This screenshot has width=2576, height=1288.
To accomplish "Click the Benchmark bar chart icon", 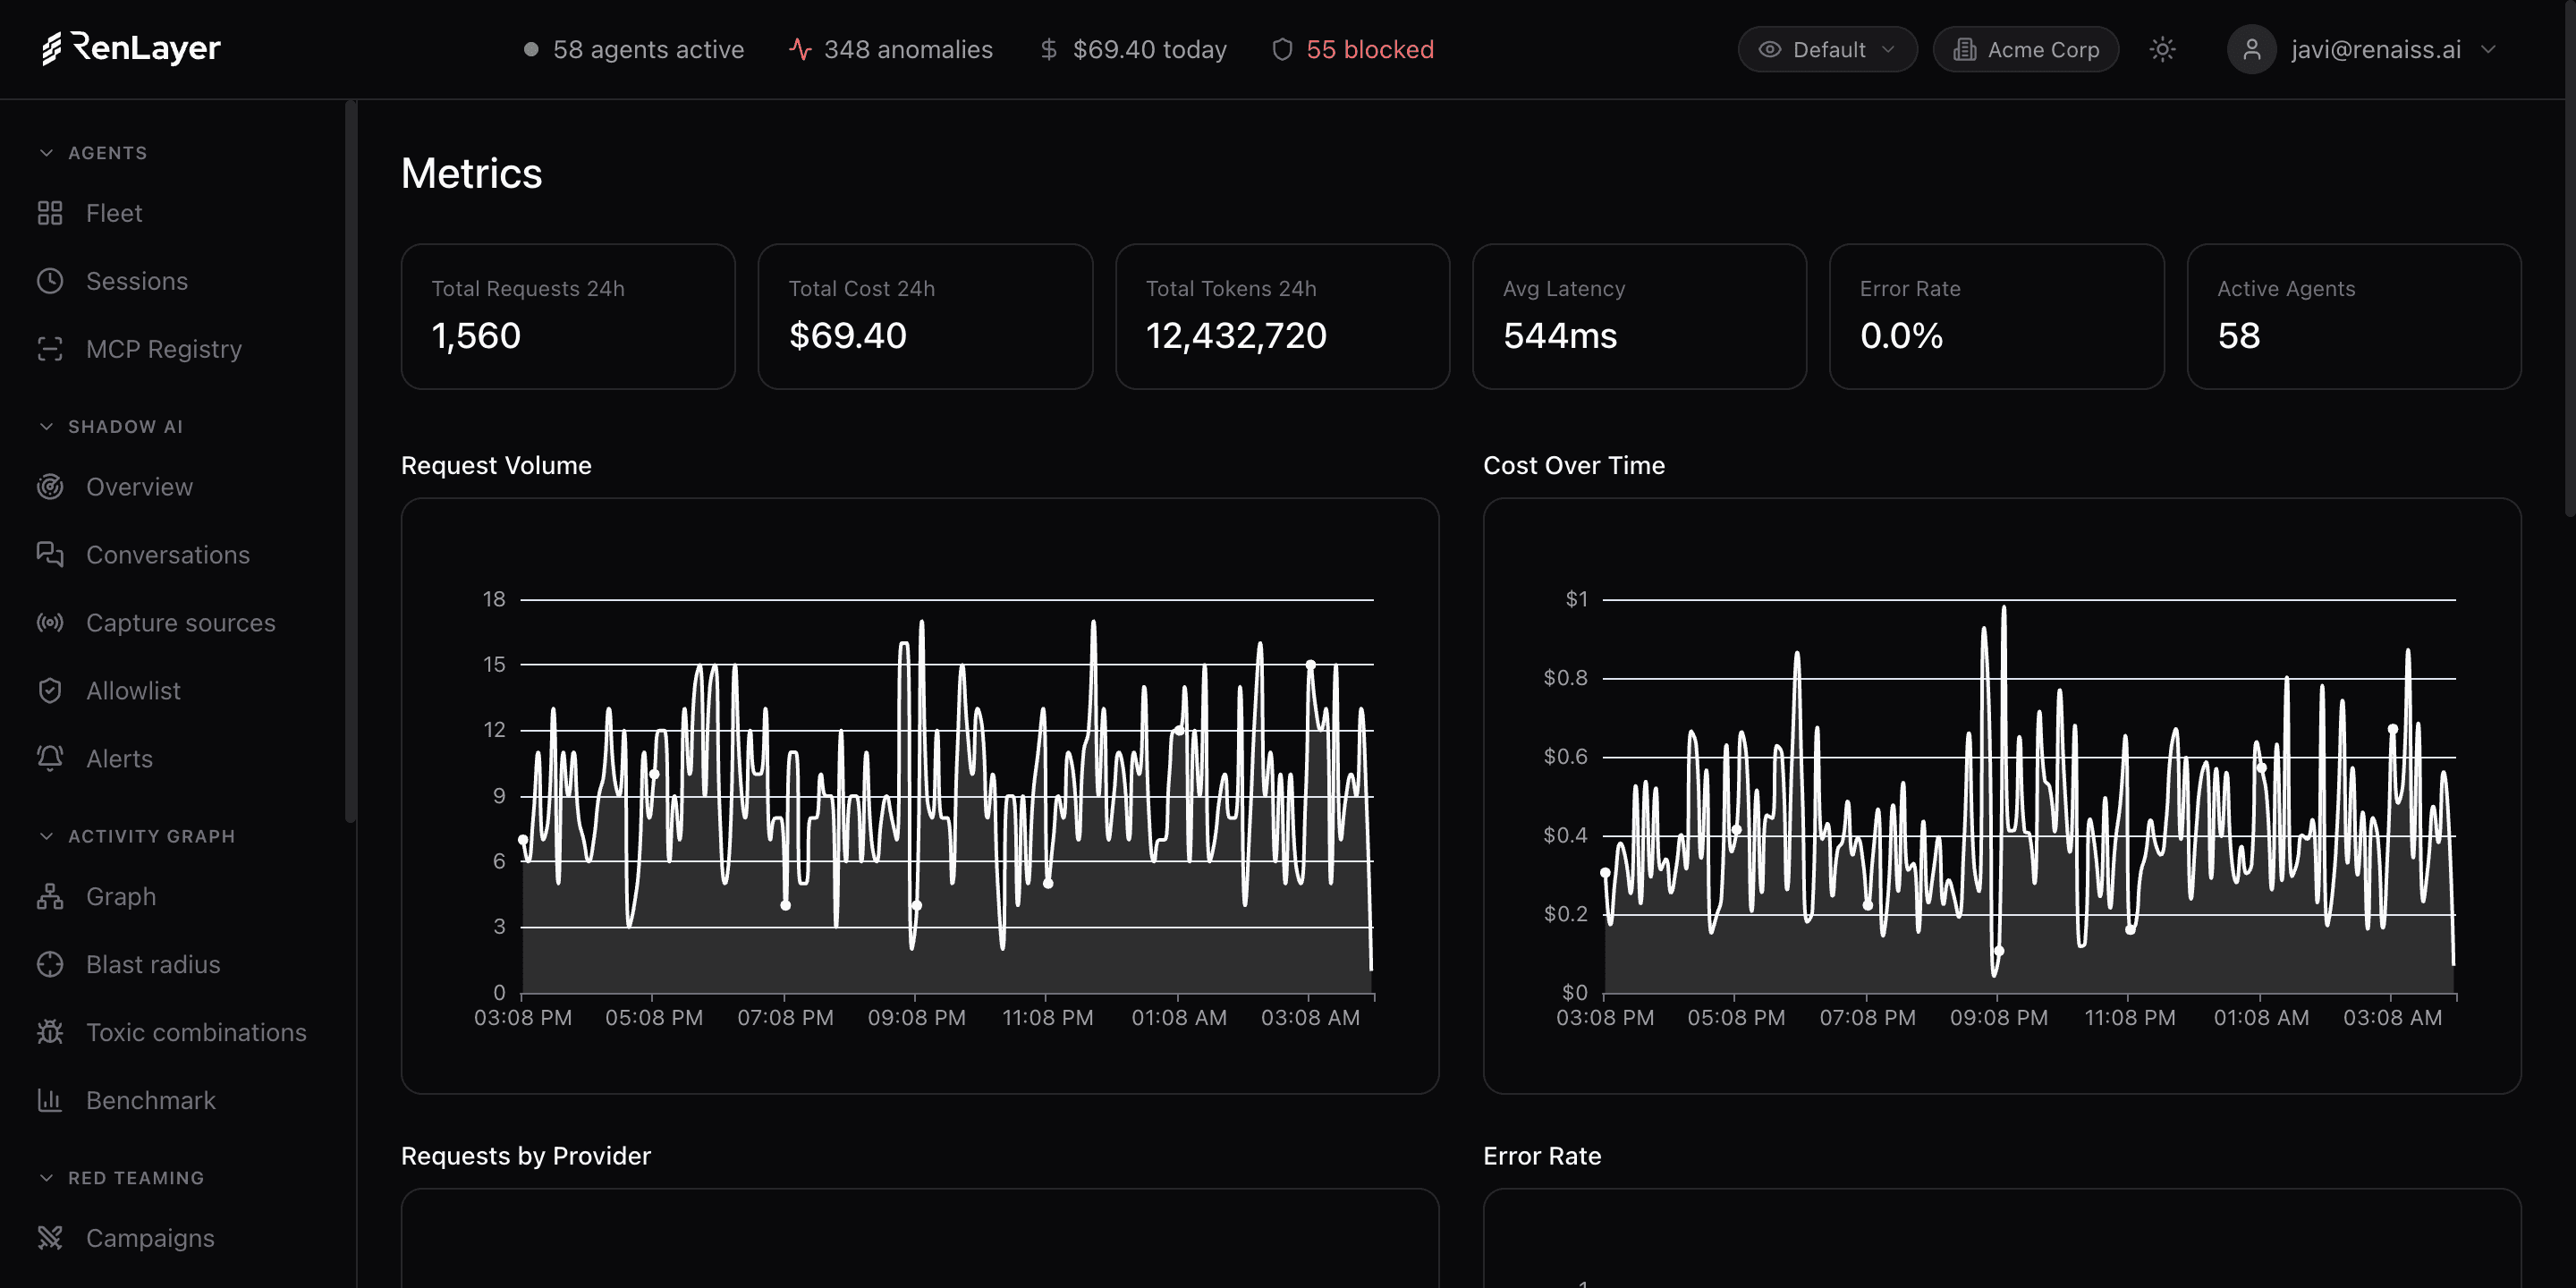I will [x=50, y=1101].
